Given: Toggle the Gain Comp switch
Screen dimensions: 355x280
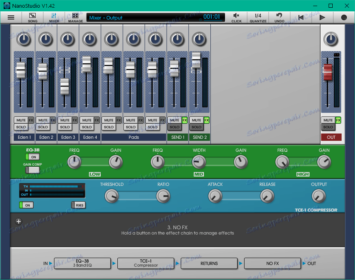Looking at the screenshot, I should coord(32,170).
